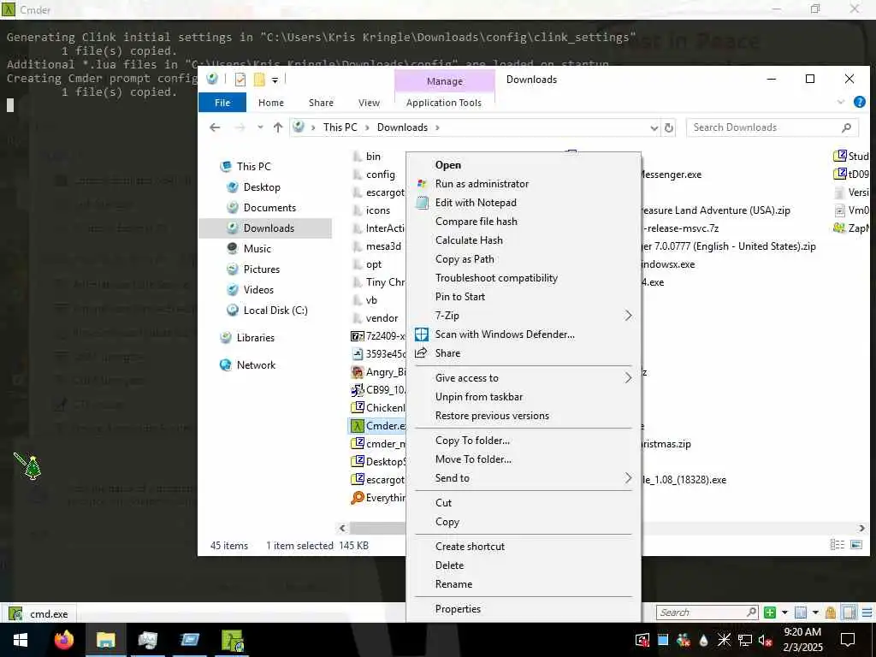The height and width of the screenshot is (657, 876).
Task: Click scroll-right arrow of horizontal scrollbar
Action: (862, 528)
